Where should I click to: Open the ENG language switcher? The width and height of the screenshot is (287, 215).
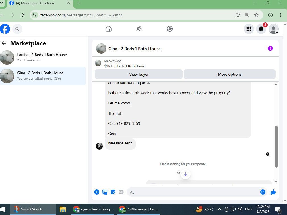pos(248,209)
